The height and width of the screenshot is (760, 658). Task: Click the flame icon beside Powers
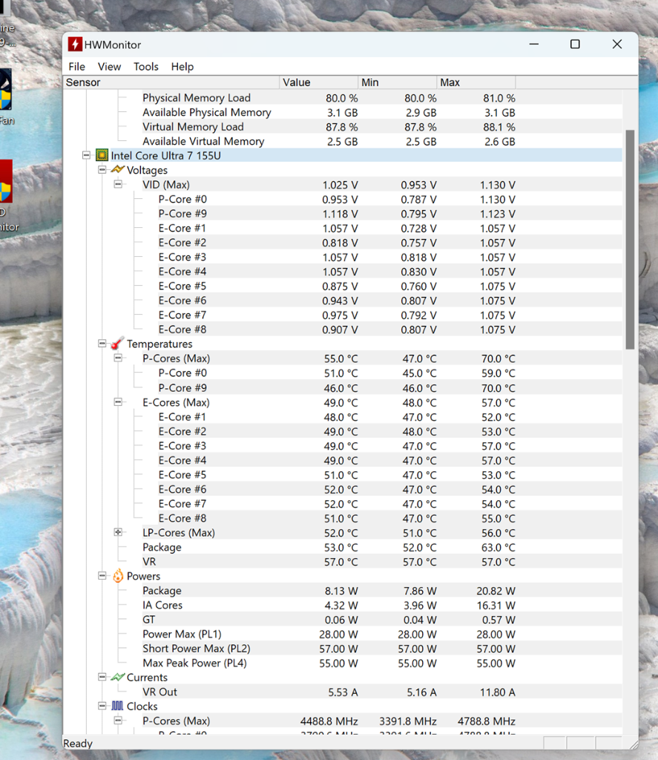pos(118,576)
